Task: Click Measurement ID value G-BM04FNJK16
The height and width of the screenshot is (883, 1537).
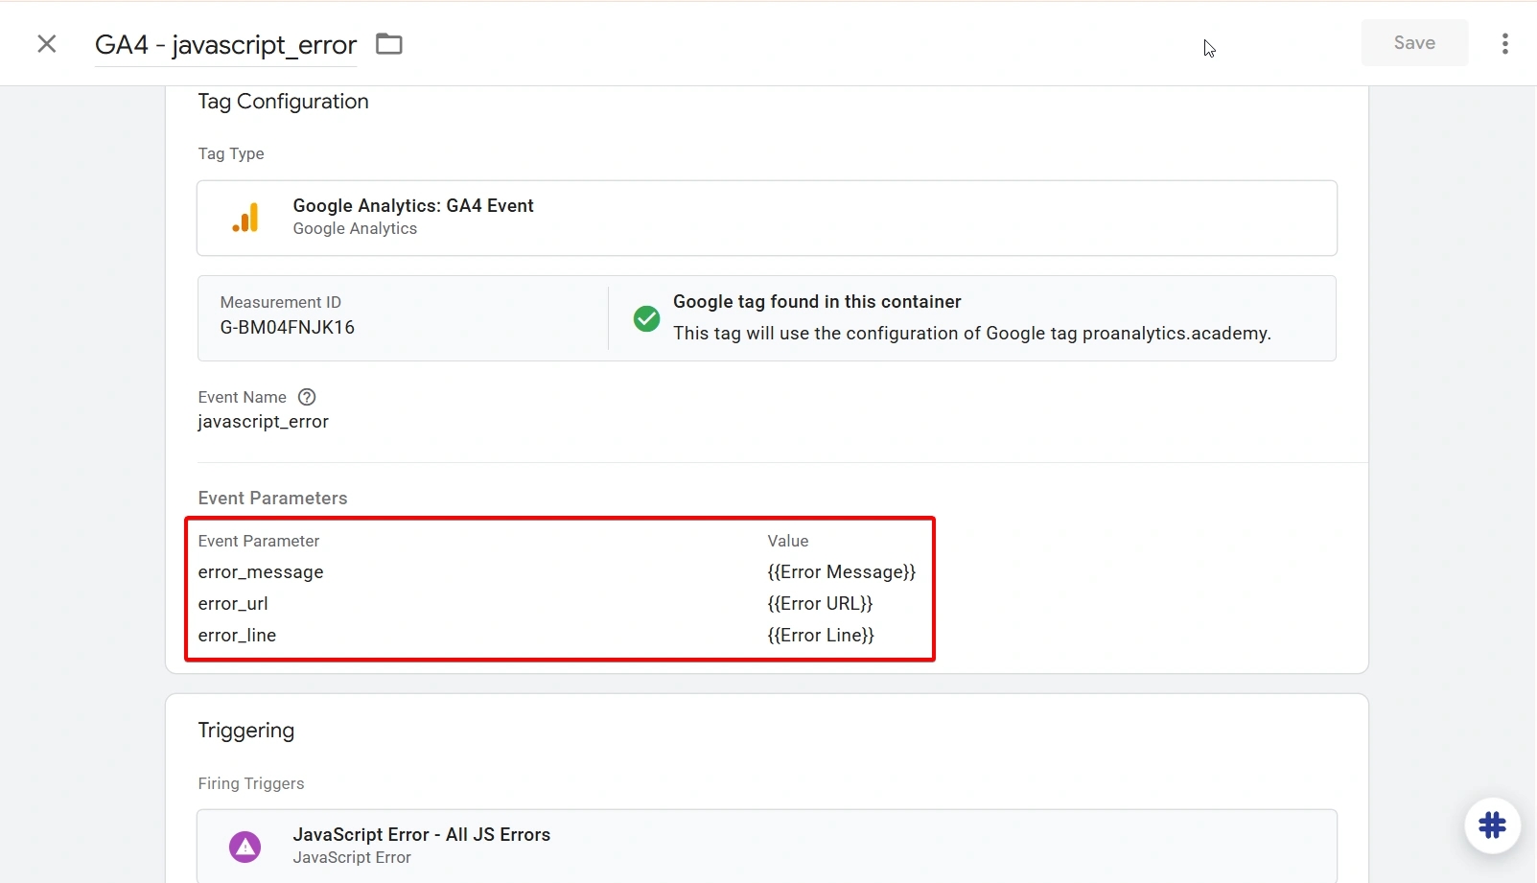Action: (x=288, y=328)
